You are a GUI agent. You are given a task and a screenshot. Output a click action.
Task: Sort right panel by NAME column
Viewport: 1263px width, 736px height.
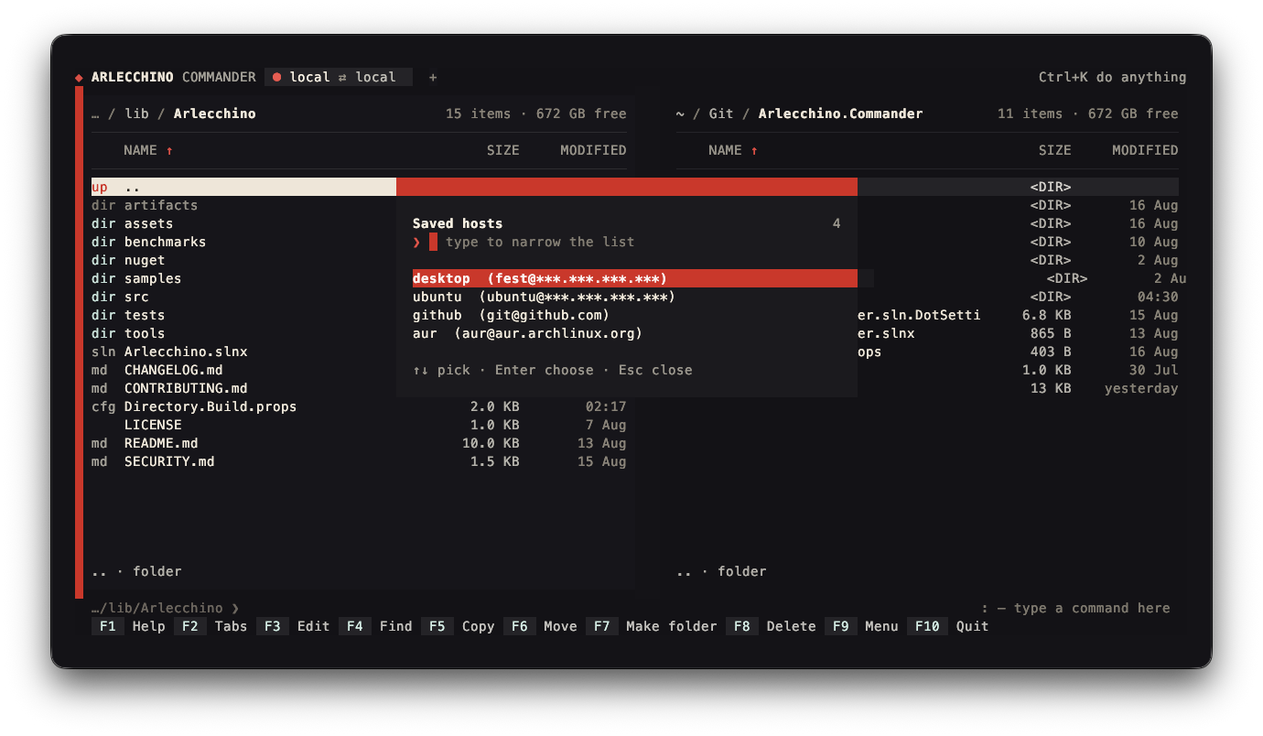(x=733, y=150)
